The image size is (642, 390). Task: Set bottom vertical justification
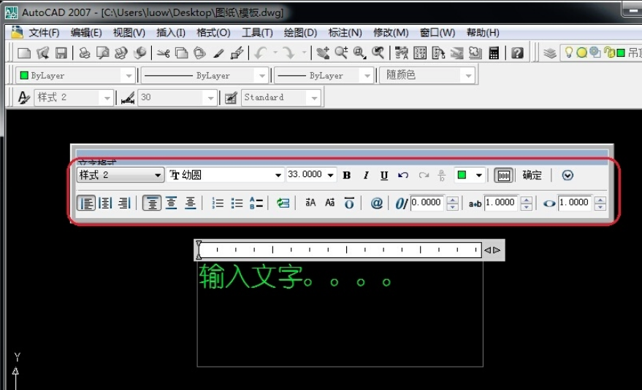(190, 203)
